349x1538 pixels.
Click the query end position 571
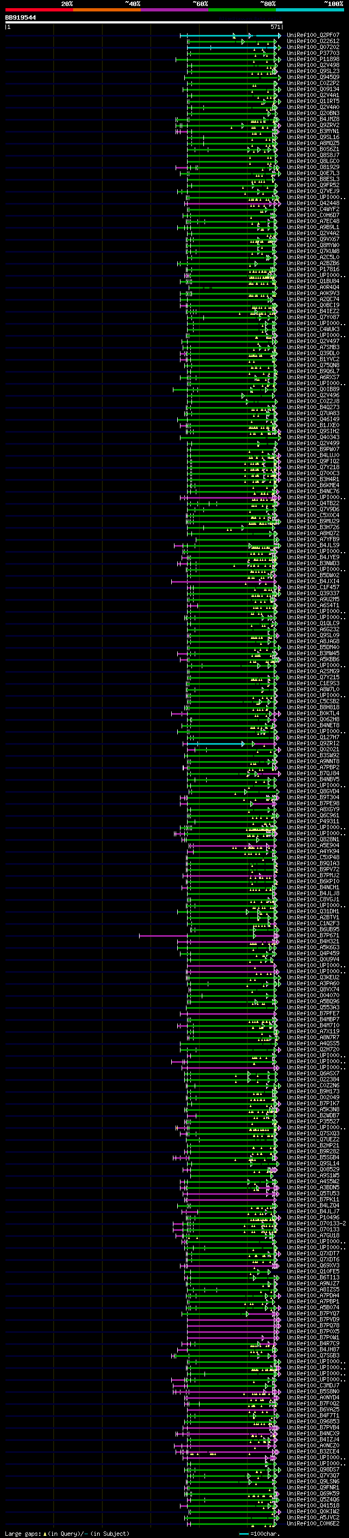[275, 27]
